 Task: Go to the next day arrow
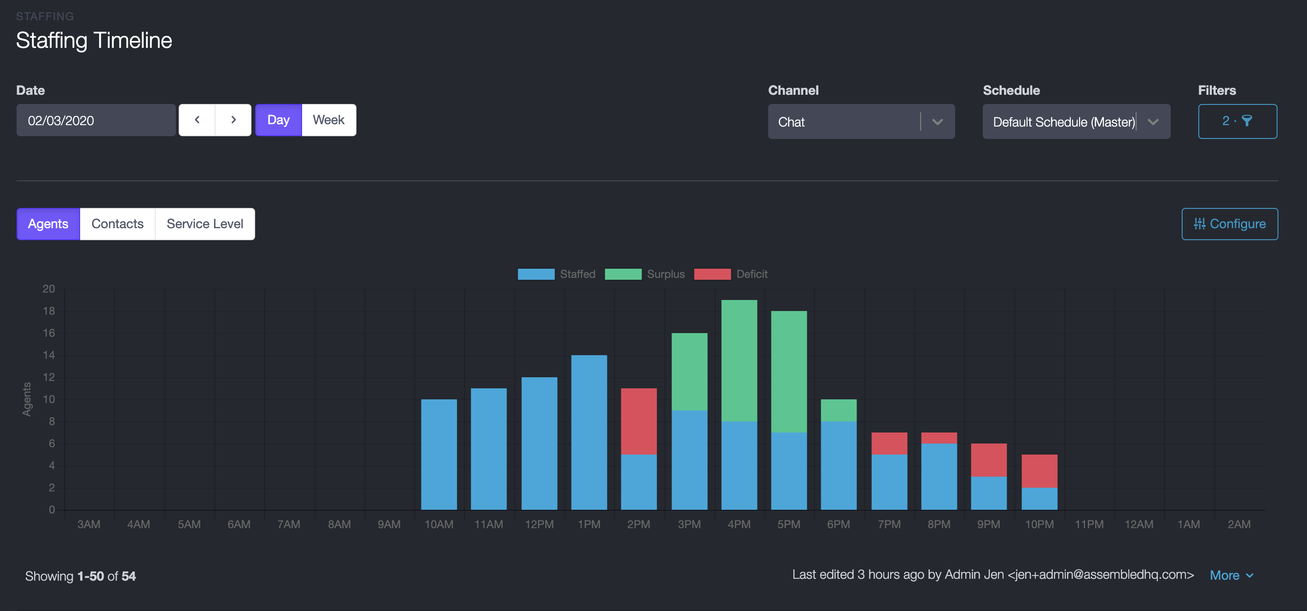(x=233, y=120)
